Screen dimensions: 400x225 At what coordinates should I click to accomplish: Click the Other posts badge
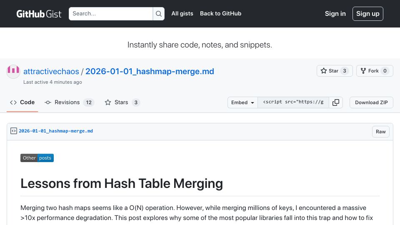click(37, 158)
